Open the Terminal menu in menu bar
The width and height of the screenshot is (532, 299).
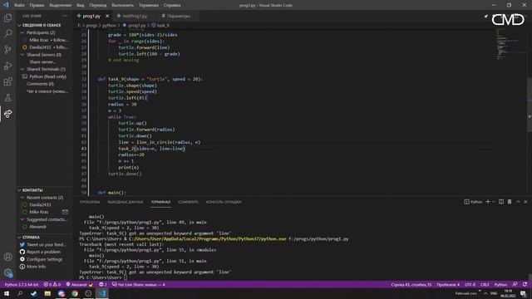click(148, 5)
